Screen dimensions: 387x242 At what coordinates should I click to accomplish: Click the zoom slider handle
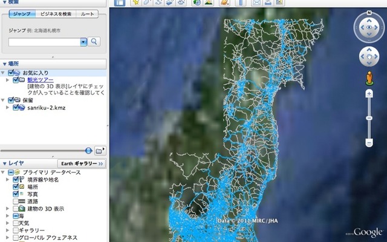369,118
